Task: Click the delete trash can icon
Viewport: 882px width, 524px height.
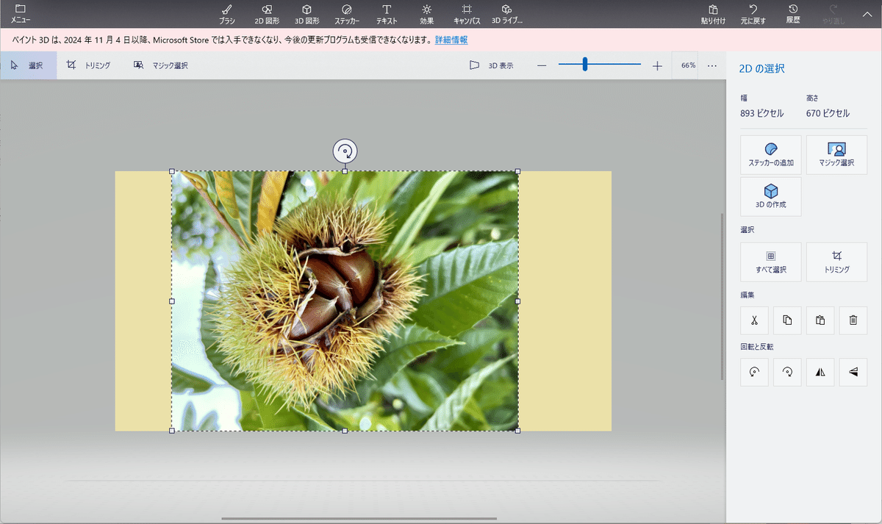Action: click(853, 320)
